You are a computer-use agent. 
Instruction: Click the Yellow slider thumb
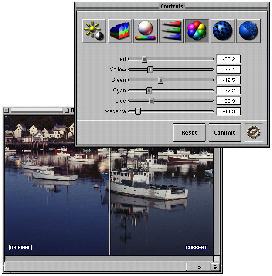(150, 70)
